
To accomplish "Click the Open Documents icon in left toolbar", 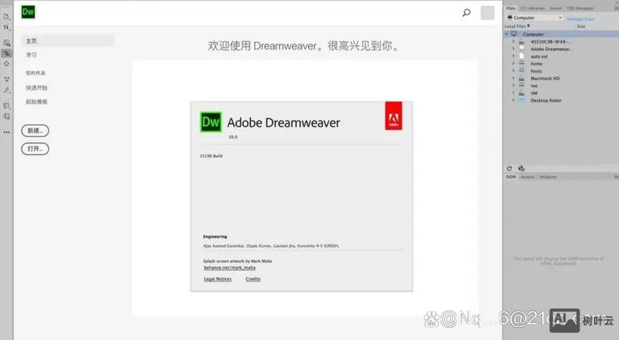I will tap(6, 16).
